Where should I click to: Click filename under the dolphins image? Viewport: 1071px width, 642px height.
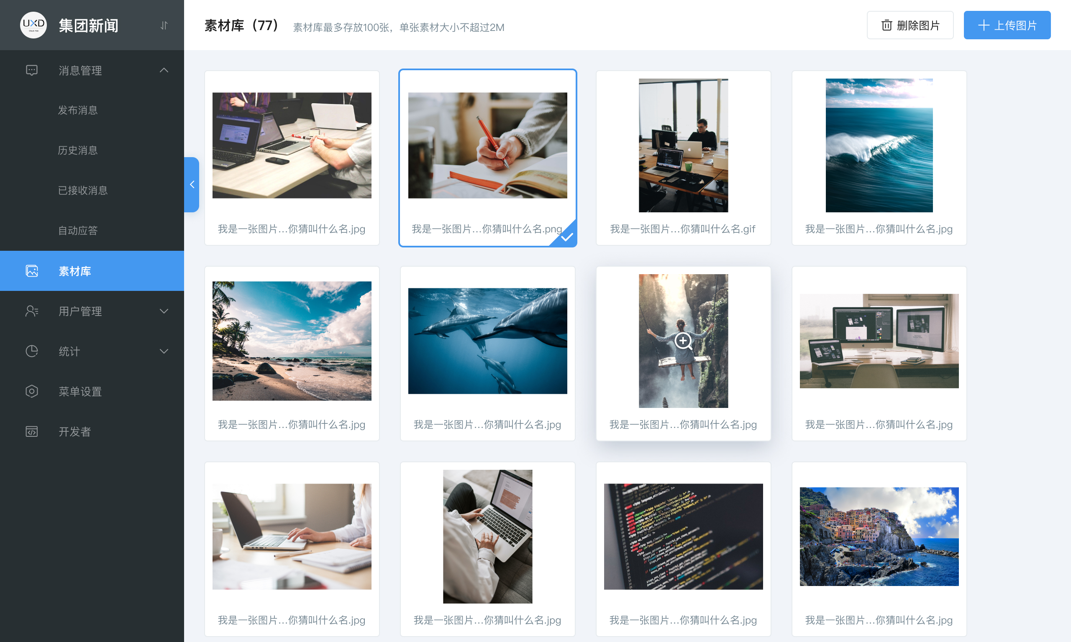(x=487, y=424)
